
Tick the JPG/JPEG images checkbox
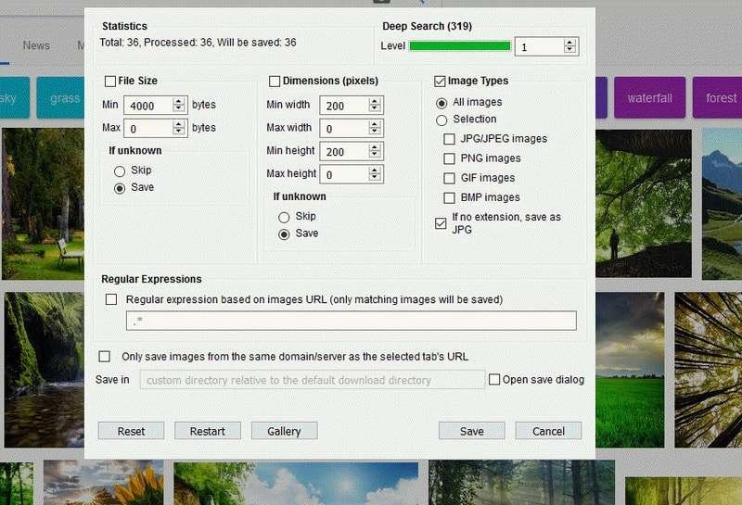(x=450, y=139)
